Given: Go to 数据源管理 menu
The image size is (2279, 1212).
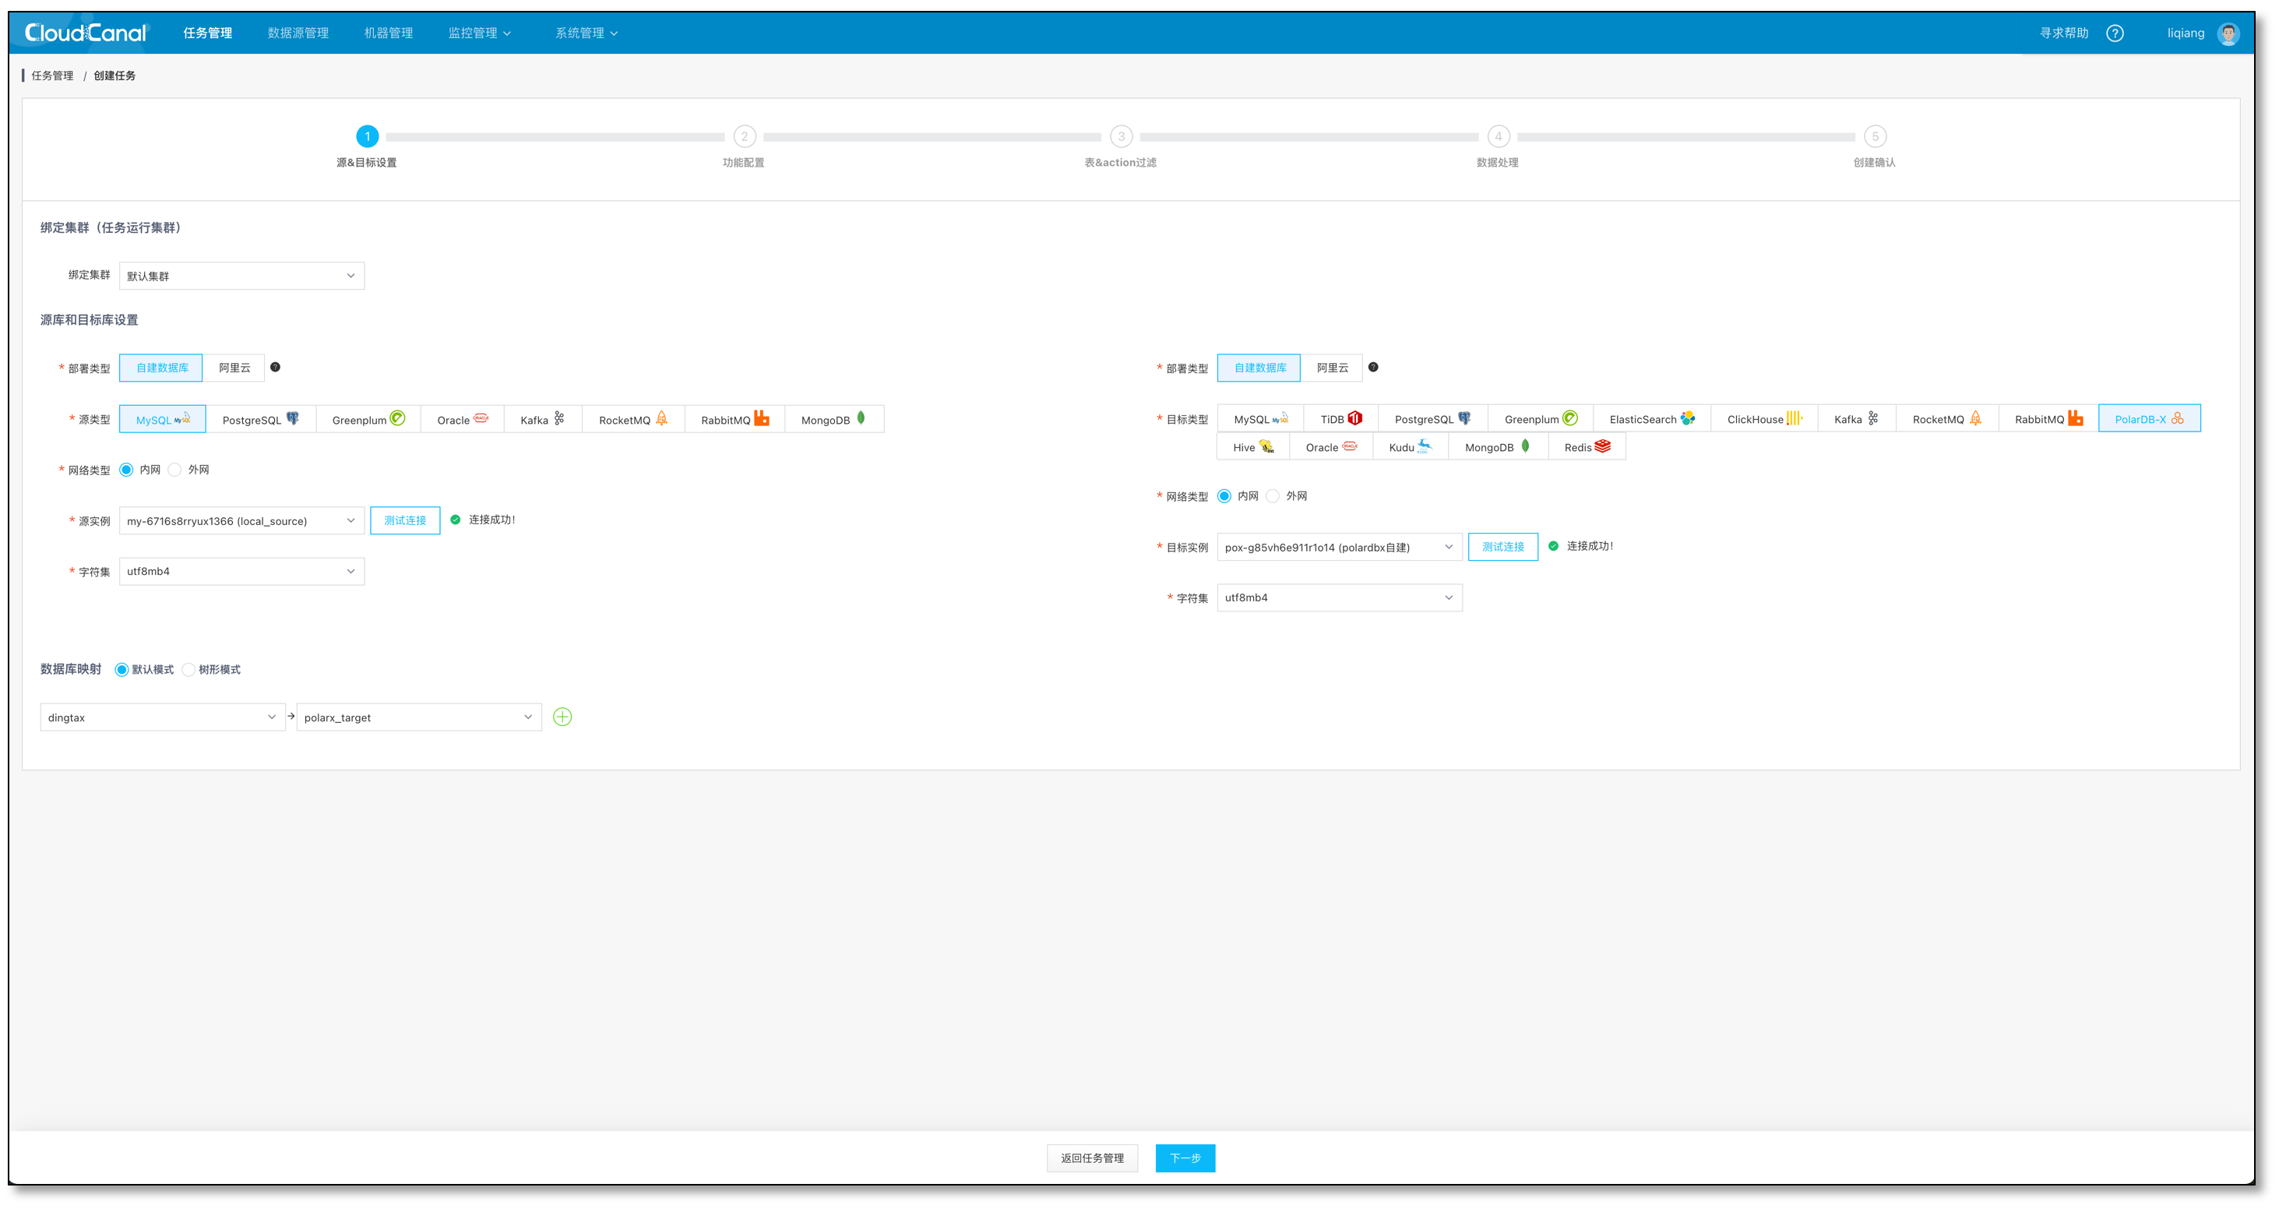Looking at the screenshot, I should 298,33.
